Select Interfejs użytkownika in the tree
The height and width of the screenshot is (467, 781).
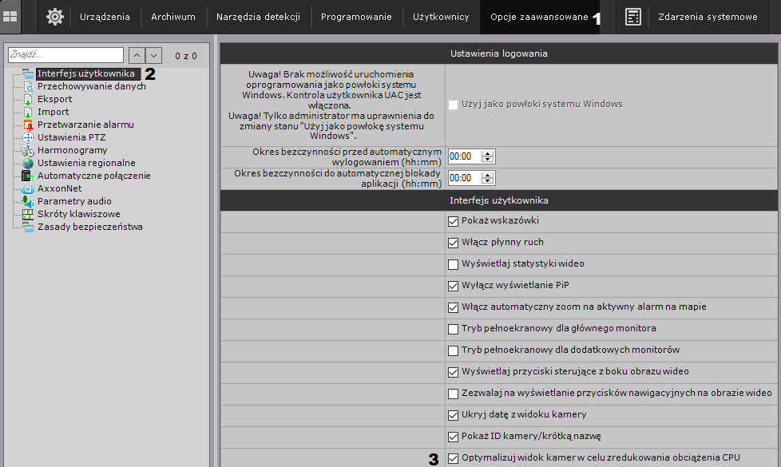pyautogui.click(x=86, y=73)
